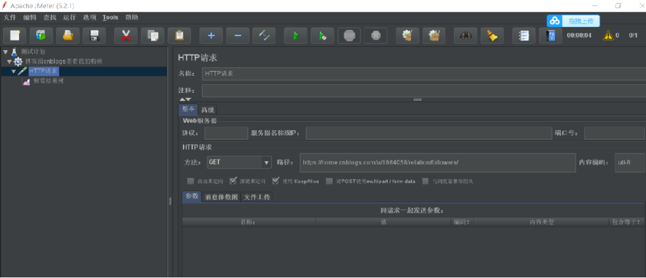Collapse the HTTP请求 tree node arrow
The height and width of the screenshot is (278, 646).
point(14,71)
